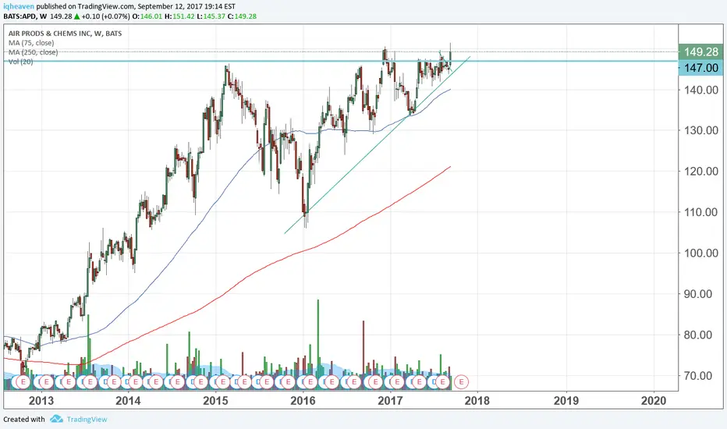Click the upcoming earnings E marker after the last candle
727x429 pixels.
pyautogui.click(x=461, y=382)
